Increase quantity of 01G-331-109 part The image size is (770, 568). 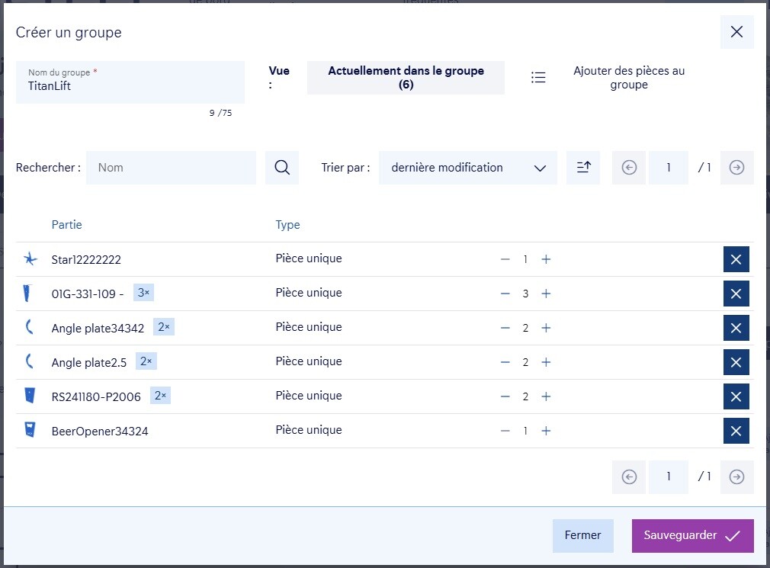(546, 294)
